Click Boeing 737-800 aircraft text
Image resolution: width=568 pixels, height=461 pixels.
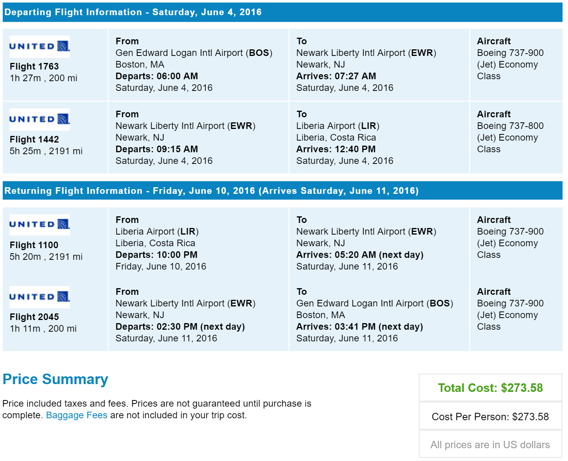(x=510, y=126)
